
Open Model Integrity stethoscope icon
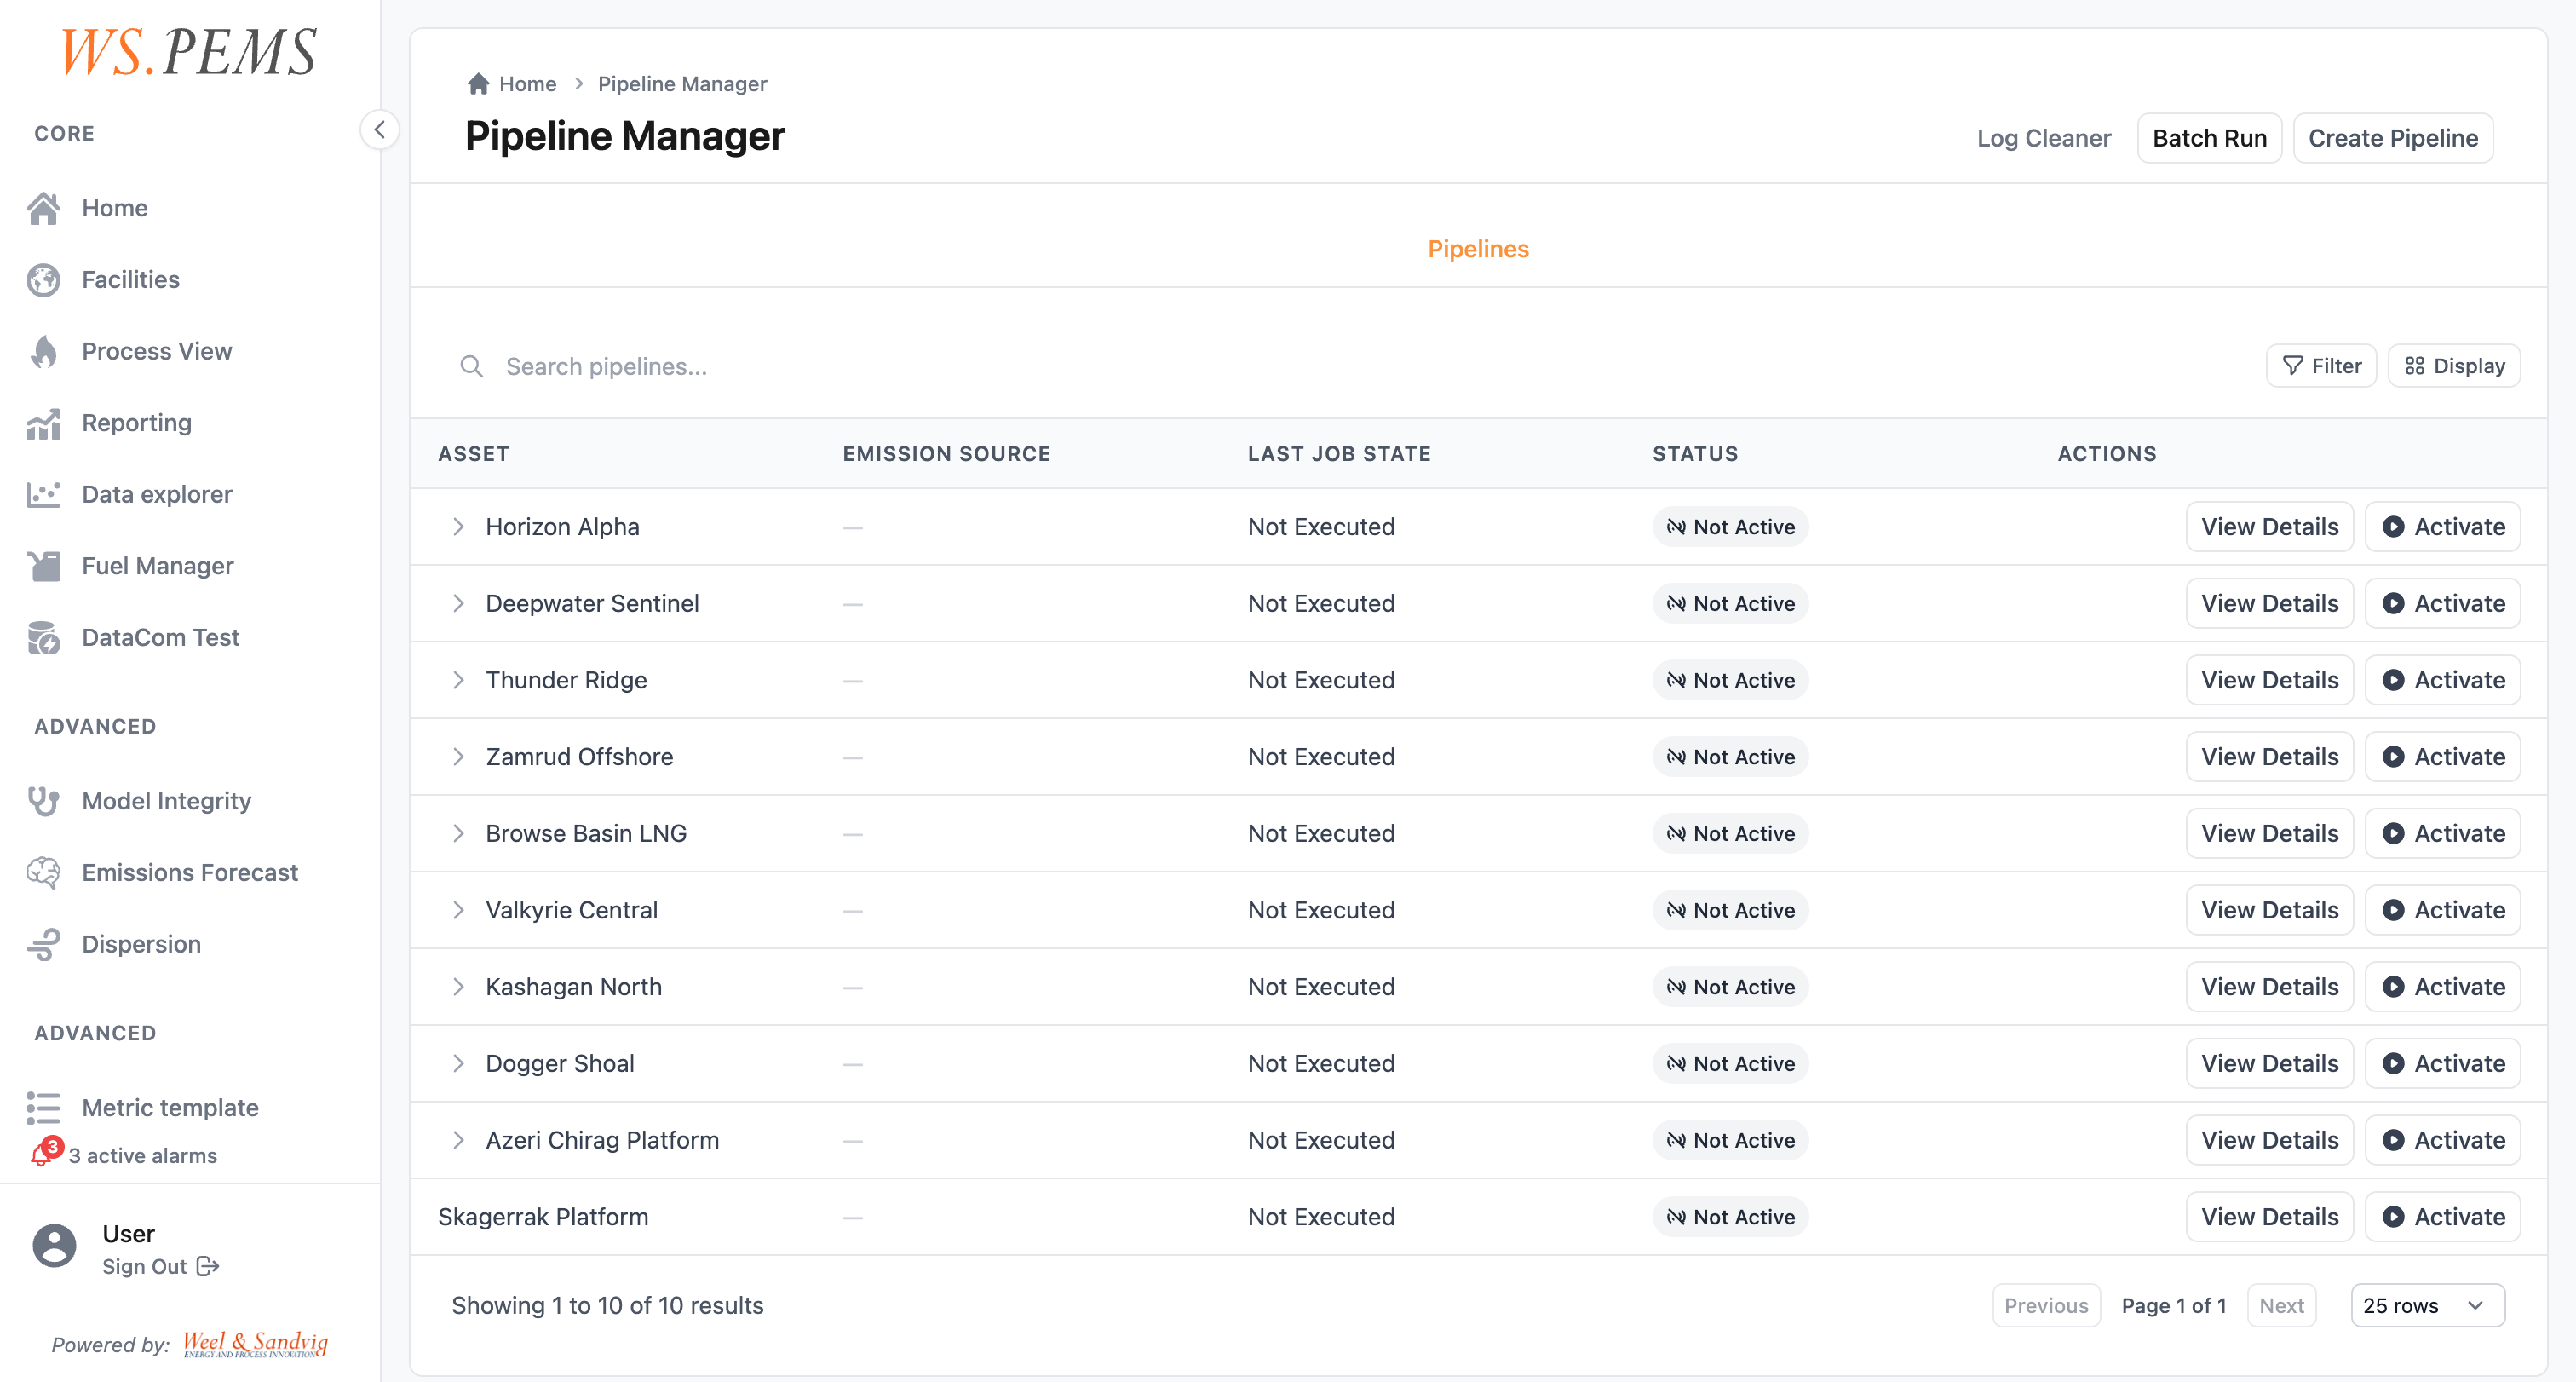(44, 801)
